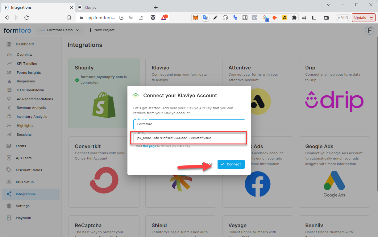Click the Highlights icon in sidebar
Viewport: 378px width, 237px height.
(10, 126)
